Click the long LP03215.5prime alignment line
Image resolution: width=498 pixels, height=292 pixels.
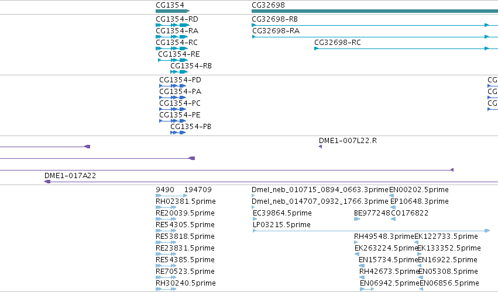click(371, 231)
